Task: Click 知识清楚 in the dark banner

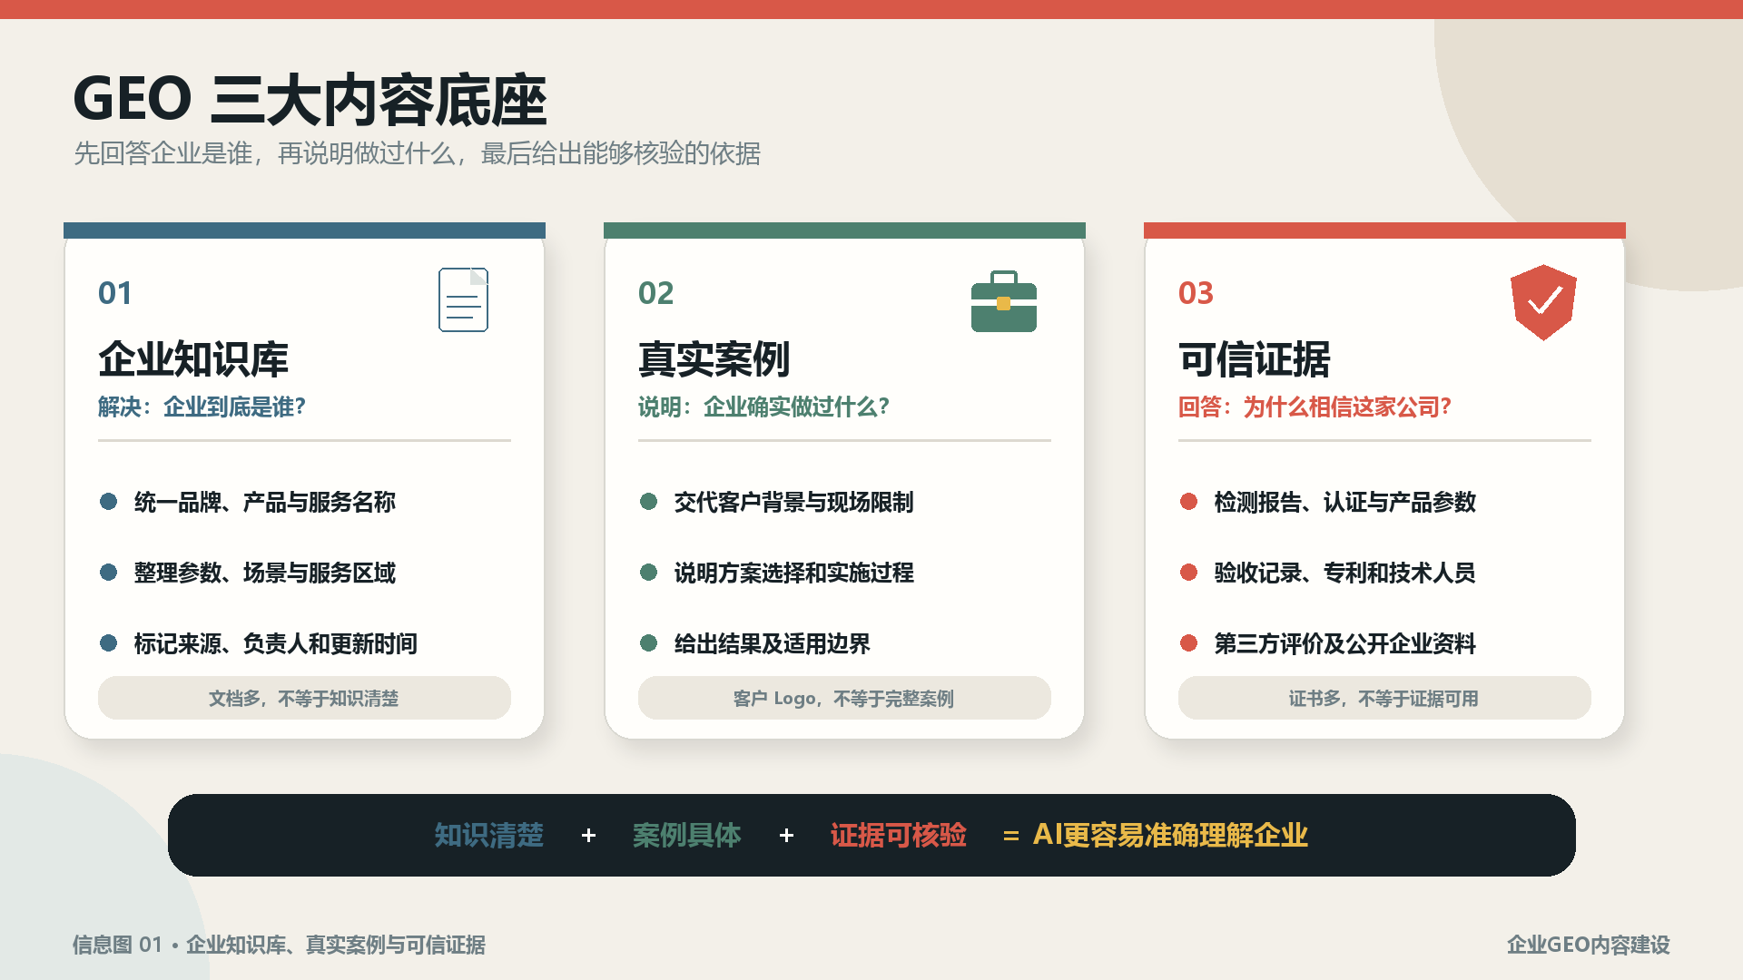Action: (488, 835)
